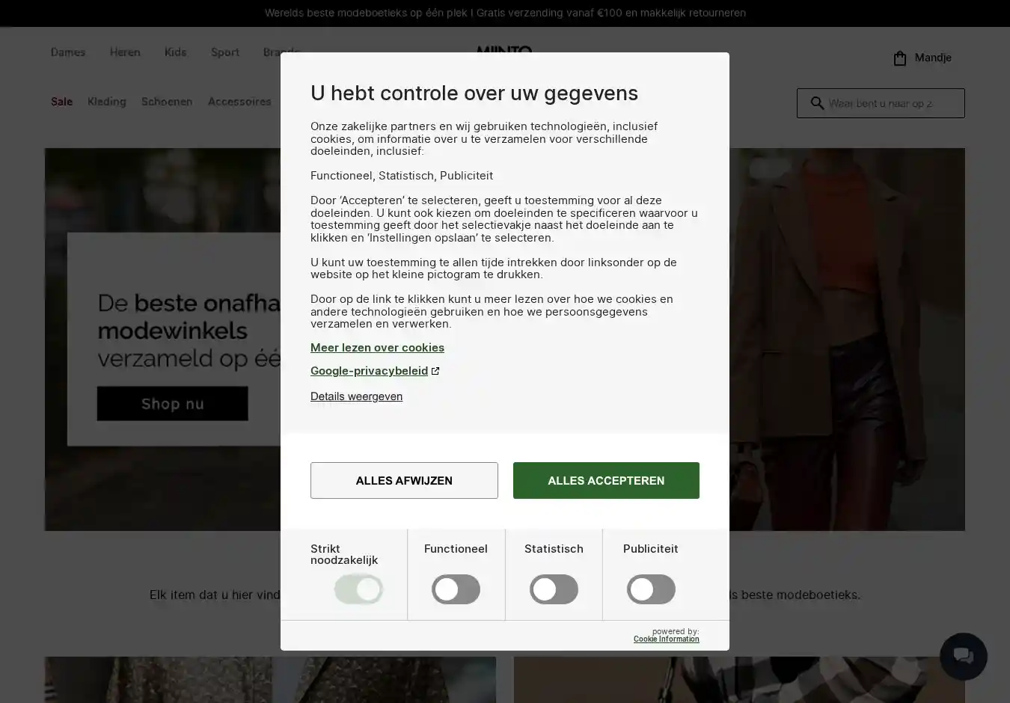Click the search magnifier icon
The height and width of the screenshot is (703, 1010).
click(817, 103)
